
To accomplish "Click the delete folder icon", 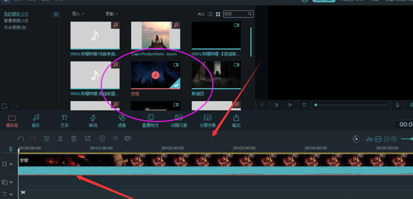I will [15, 106].
